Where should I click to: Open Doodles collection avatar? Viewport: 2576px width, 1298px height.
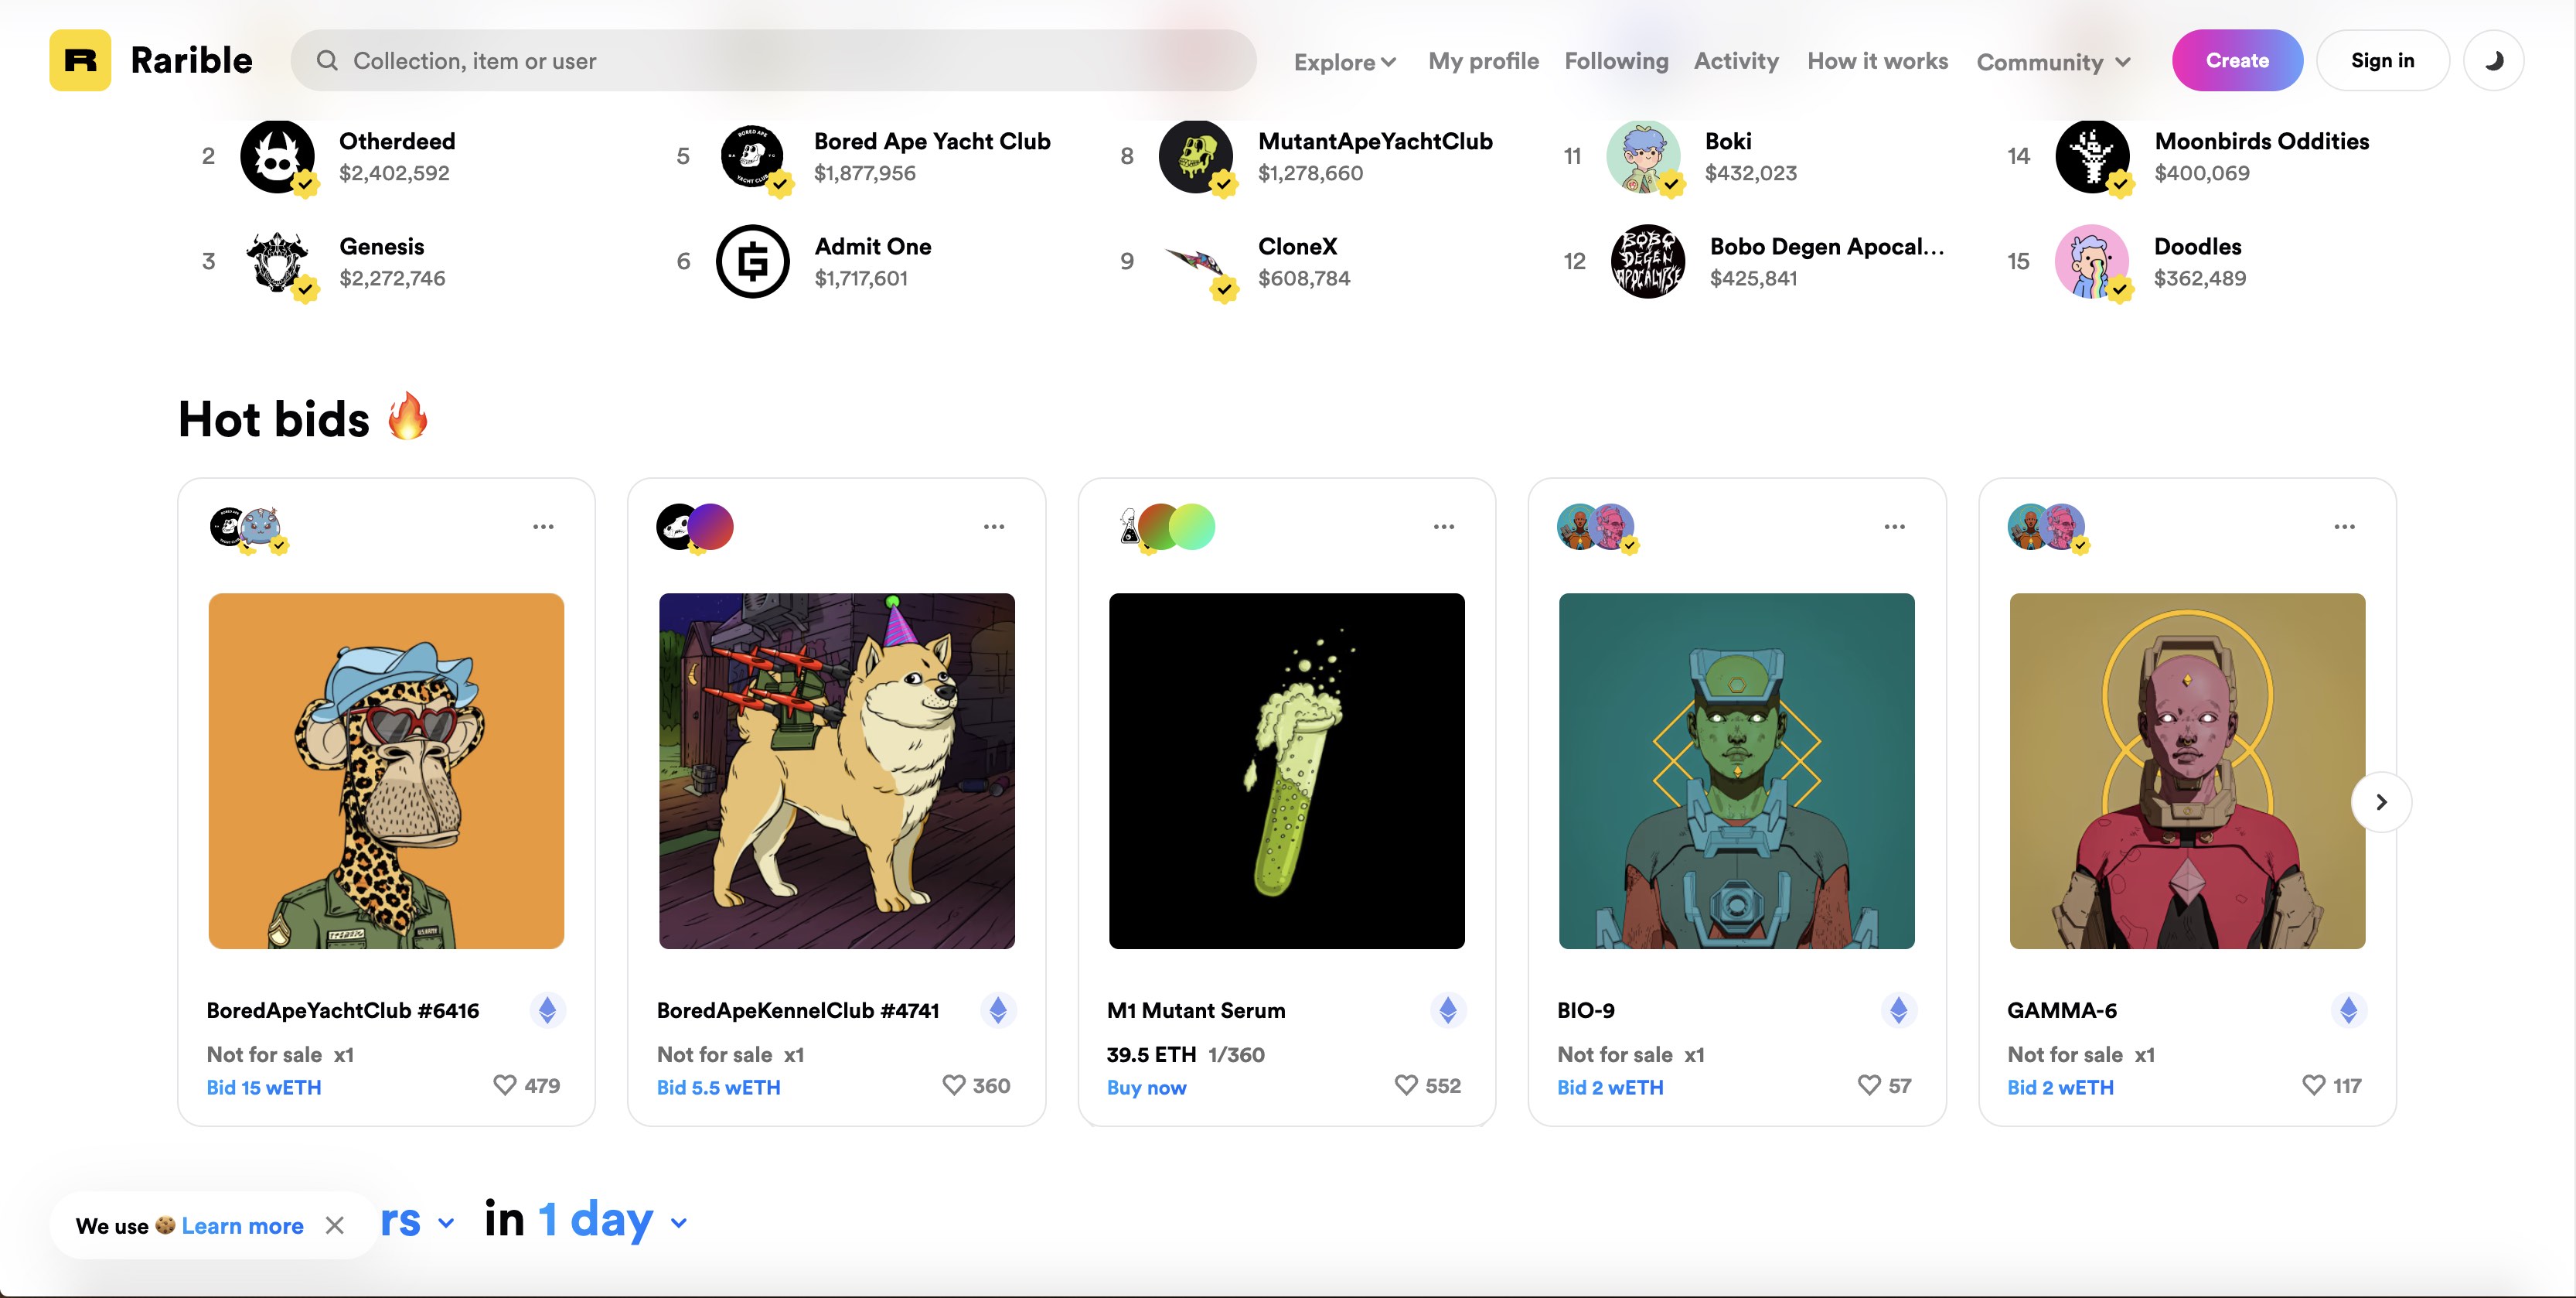coord(2092,261)
